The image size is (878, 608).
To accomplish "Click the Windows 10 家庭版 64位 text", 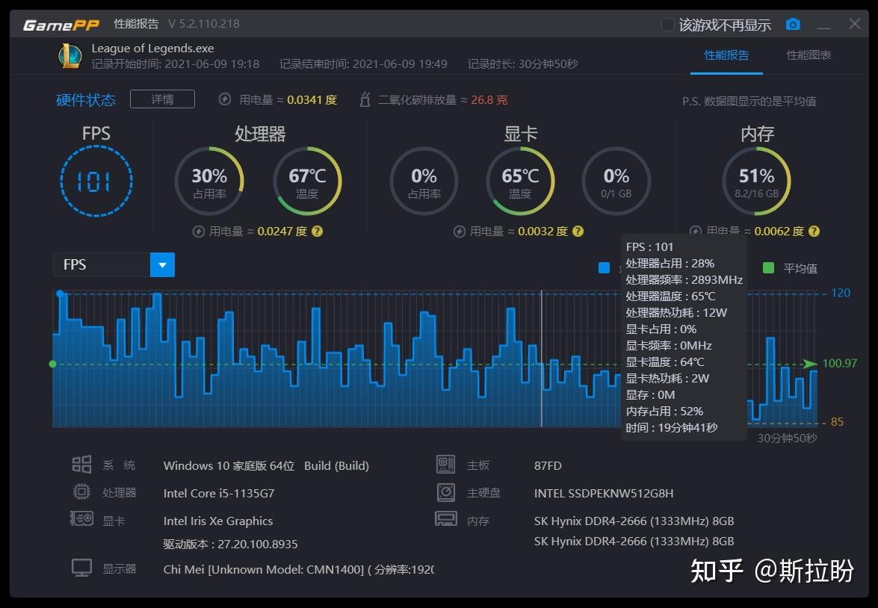I will click(229, 466).
